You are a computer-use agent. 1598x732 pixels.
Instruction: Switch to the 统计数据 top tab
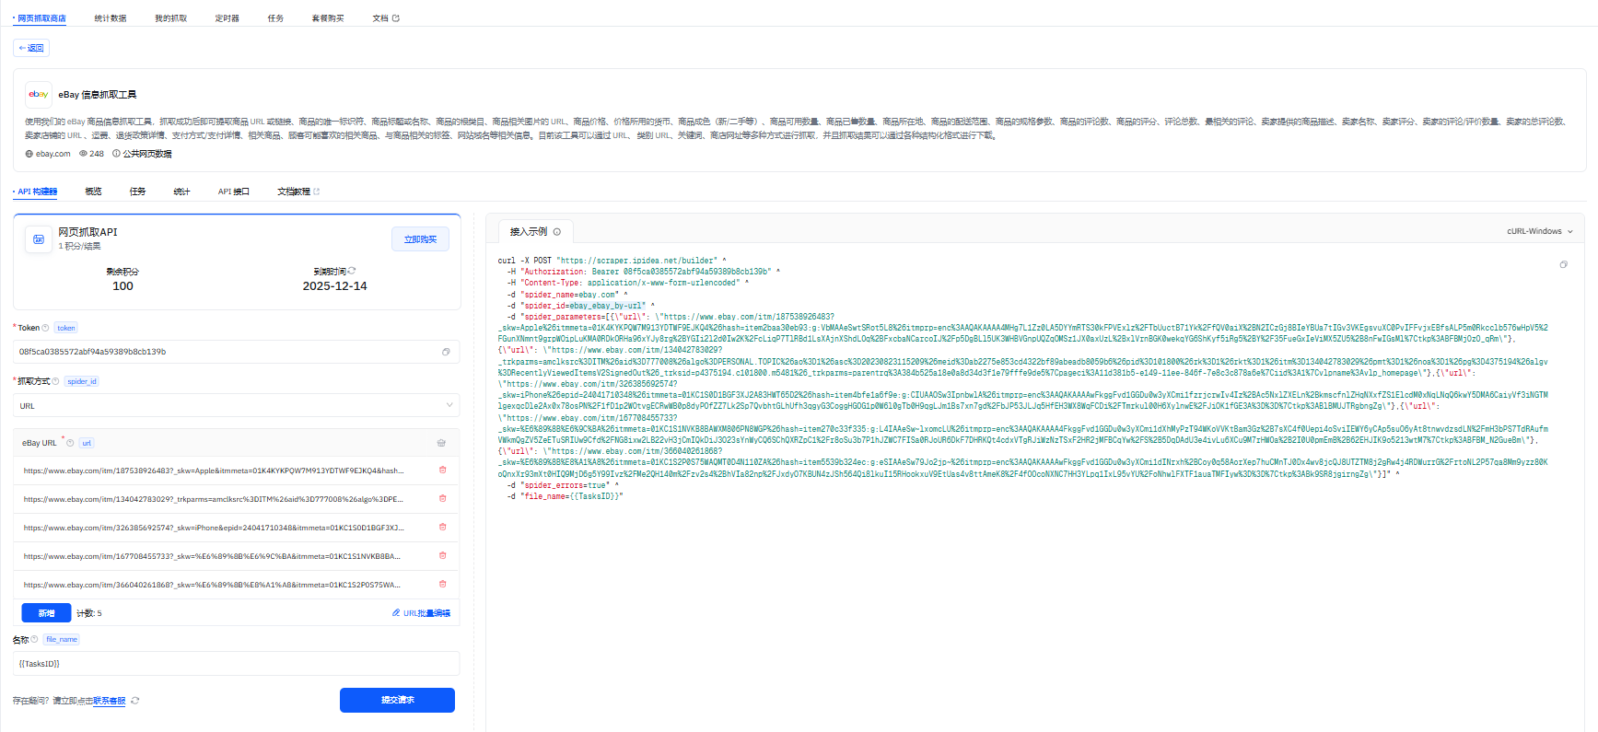click(111, 18)
